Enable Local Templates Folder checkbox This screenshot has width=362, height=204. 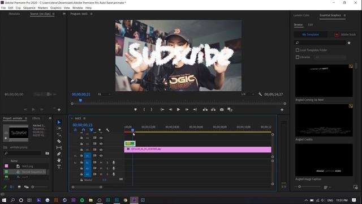(x=298, y=50)
